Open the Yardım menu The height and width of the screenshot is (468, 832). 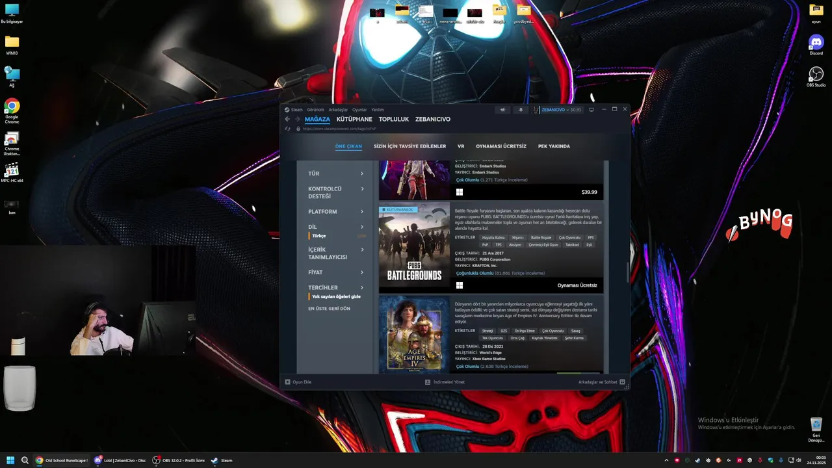click(378, 110)
